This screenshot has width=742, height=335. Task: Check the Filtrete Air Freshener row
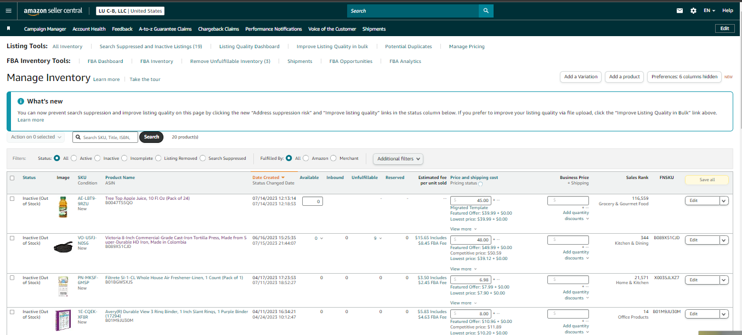click(12, 278)
